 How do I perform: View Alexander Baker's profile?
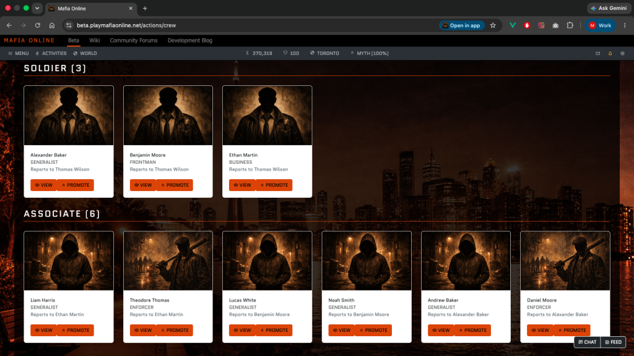[44, 185]
